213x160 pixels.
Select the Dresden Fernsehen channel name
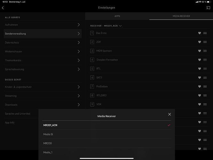pyautogui.click(x=107, y=60)
